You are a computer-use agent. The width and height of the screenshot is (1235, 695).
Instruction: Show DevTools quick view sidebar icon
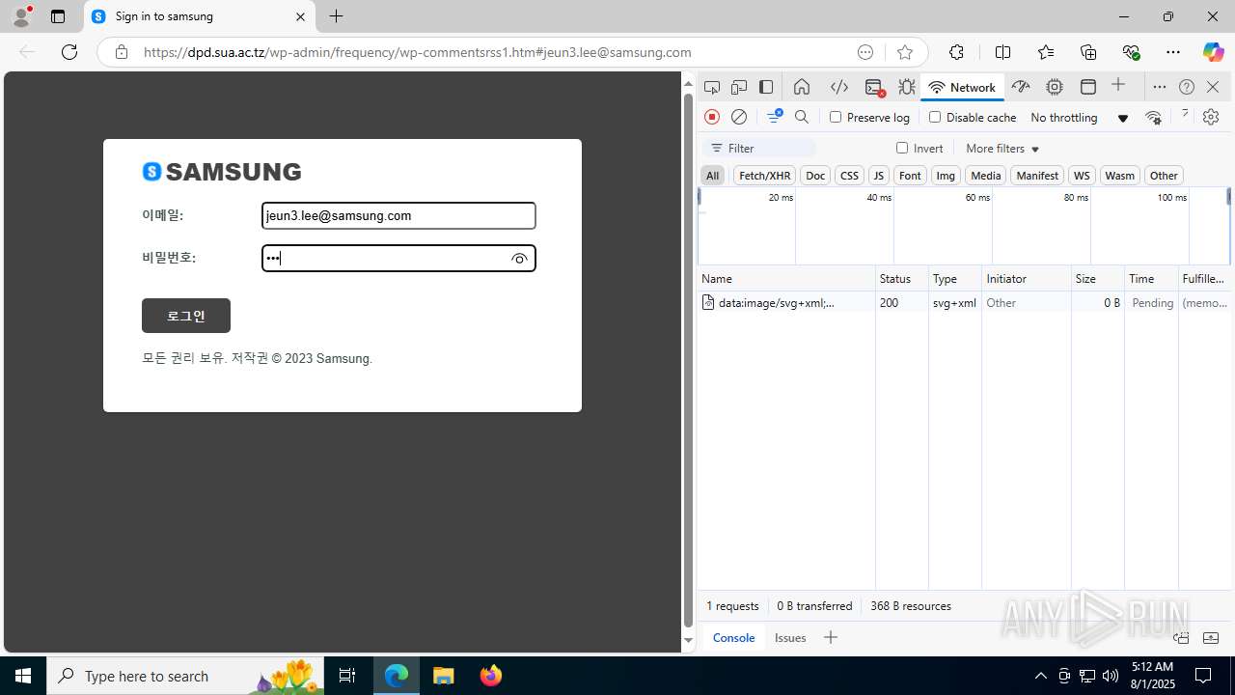pos(1181,638)
